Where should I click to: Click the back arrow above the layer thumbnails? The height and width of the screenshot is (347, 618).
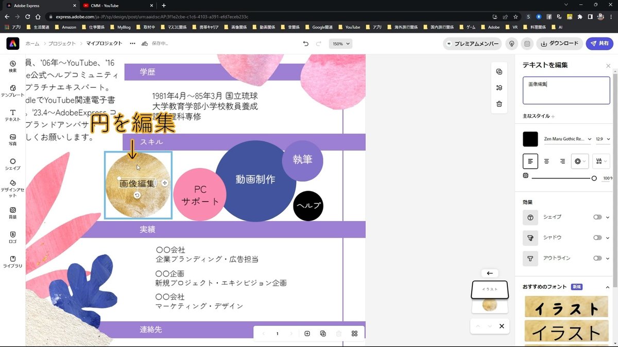tap(489, 273)
